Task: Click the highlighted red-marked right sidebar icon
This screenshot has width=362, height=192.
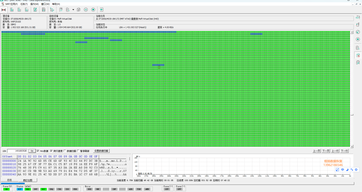Action: (x=358, y=55)
